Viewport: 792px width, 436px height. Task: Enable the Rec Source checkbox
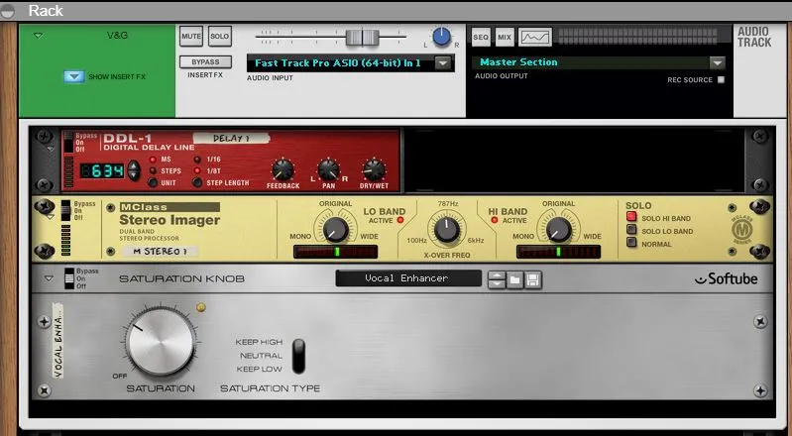pyautogui.click(x=721, y=80)
